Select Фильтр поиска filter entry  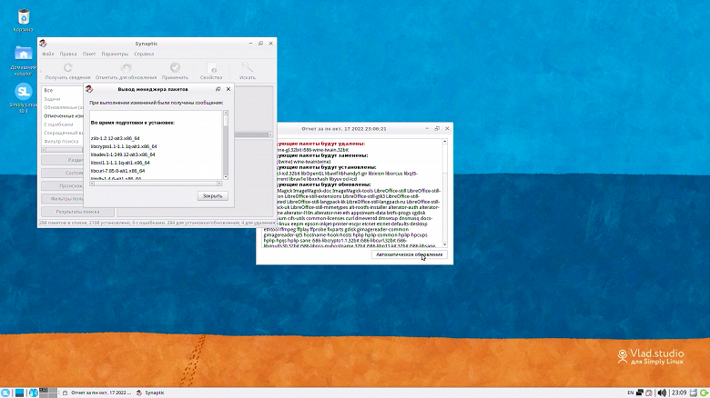click(x=63, y=142)
